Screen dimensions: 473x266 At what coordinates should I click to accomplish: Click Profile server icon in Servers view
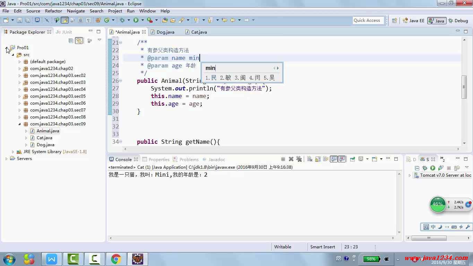[441, 168]
